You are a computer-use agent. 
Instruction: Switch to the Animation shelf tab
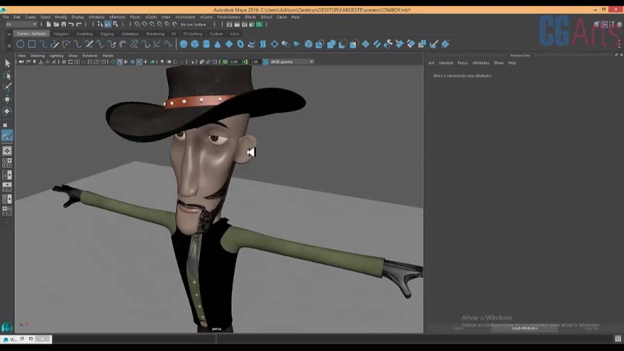click(130, 34)
